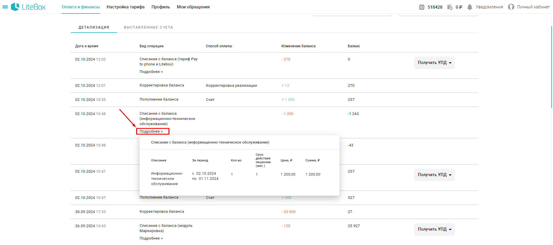Open Профиль menu item
Screen dimensions: 553x245
tap(161, 7)
